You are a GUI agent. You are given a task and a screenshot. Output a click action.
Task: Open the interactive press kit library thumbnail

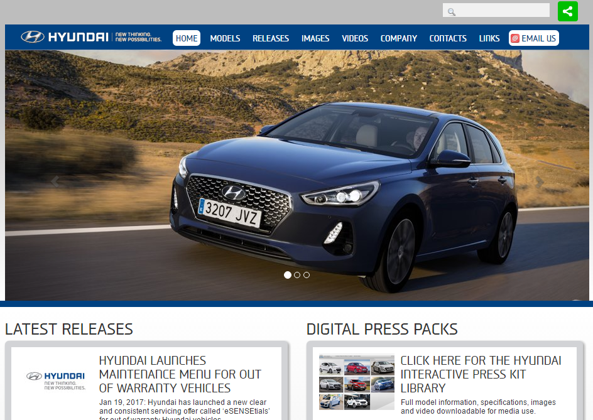pyautogui.click(x=356, y=382)
